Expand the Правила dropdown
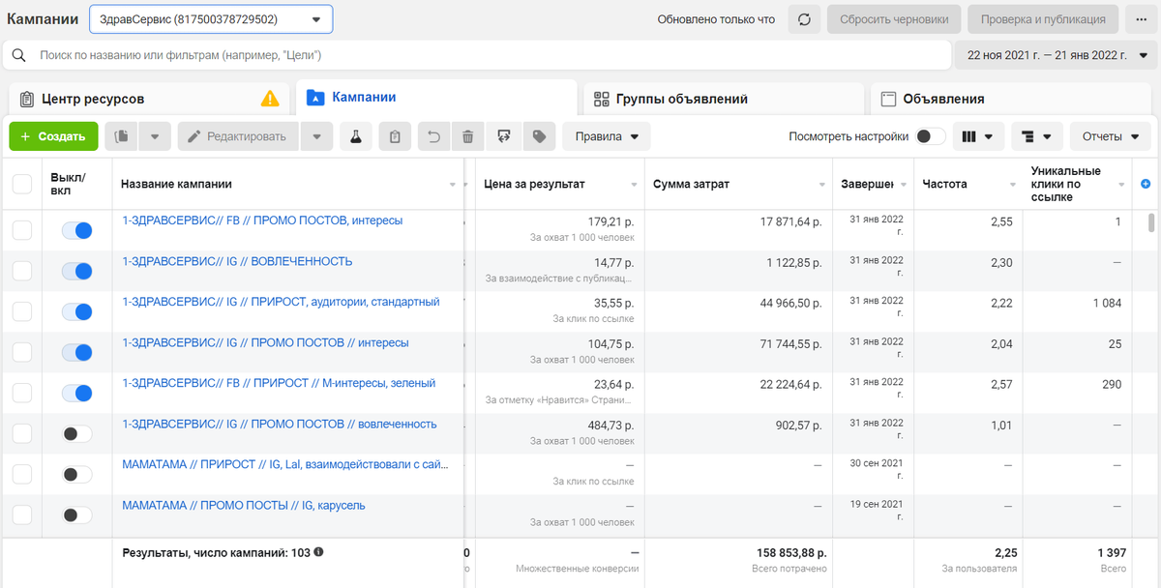The image size is (1161, 588). (607, 136)
